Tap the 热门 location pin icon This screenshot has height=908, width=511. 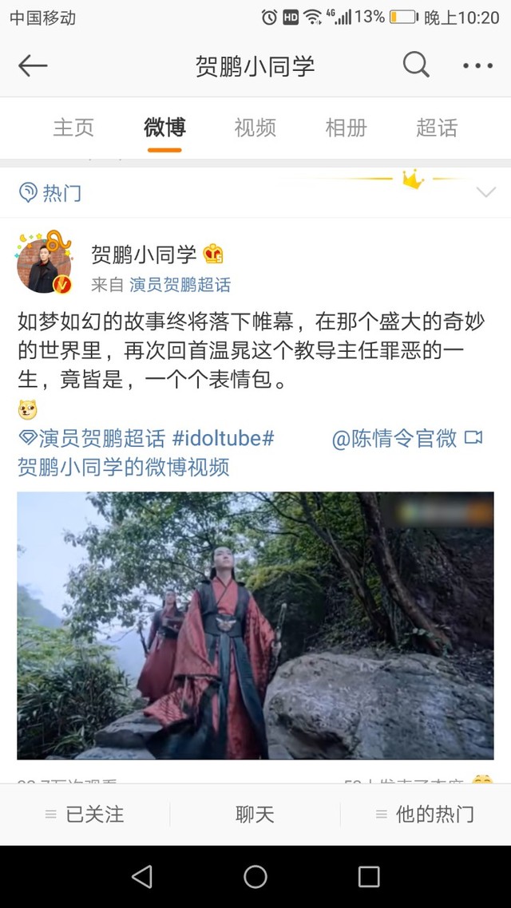(28, 192)
